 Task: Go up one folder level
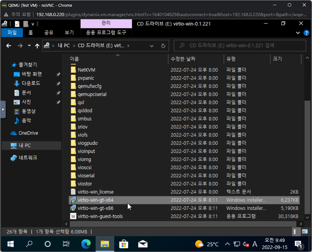(37, 46)
